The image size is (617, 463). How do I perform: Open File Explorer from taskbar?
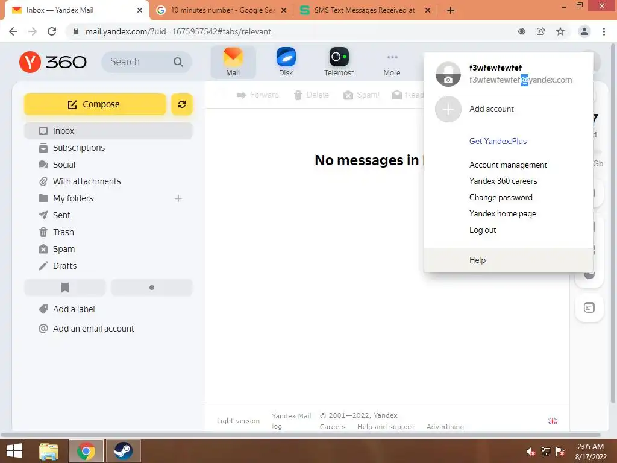[x=49, y=451]
